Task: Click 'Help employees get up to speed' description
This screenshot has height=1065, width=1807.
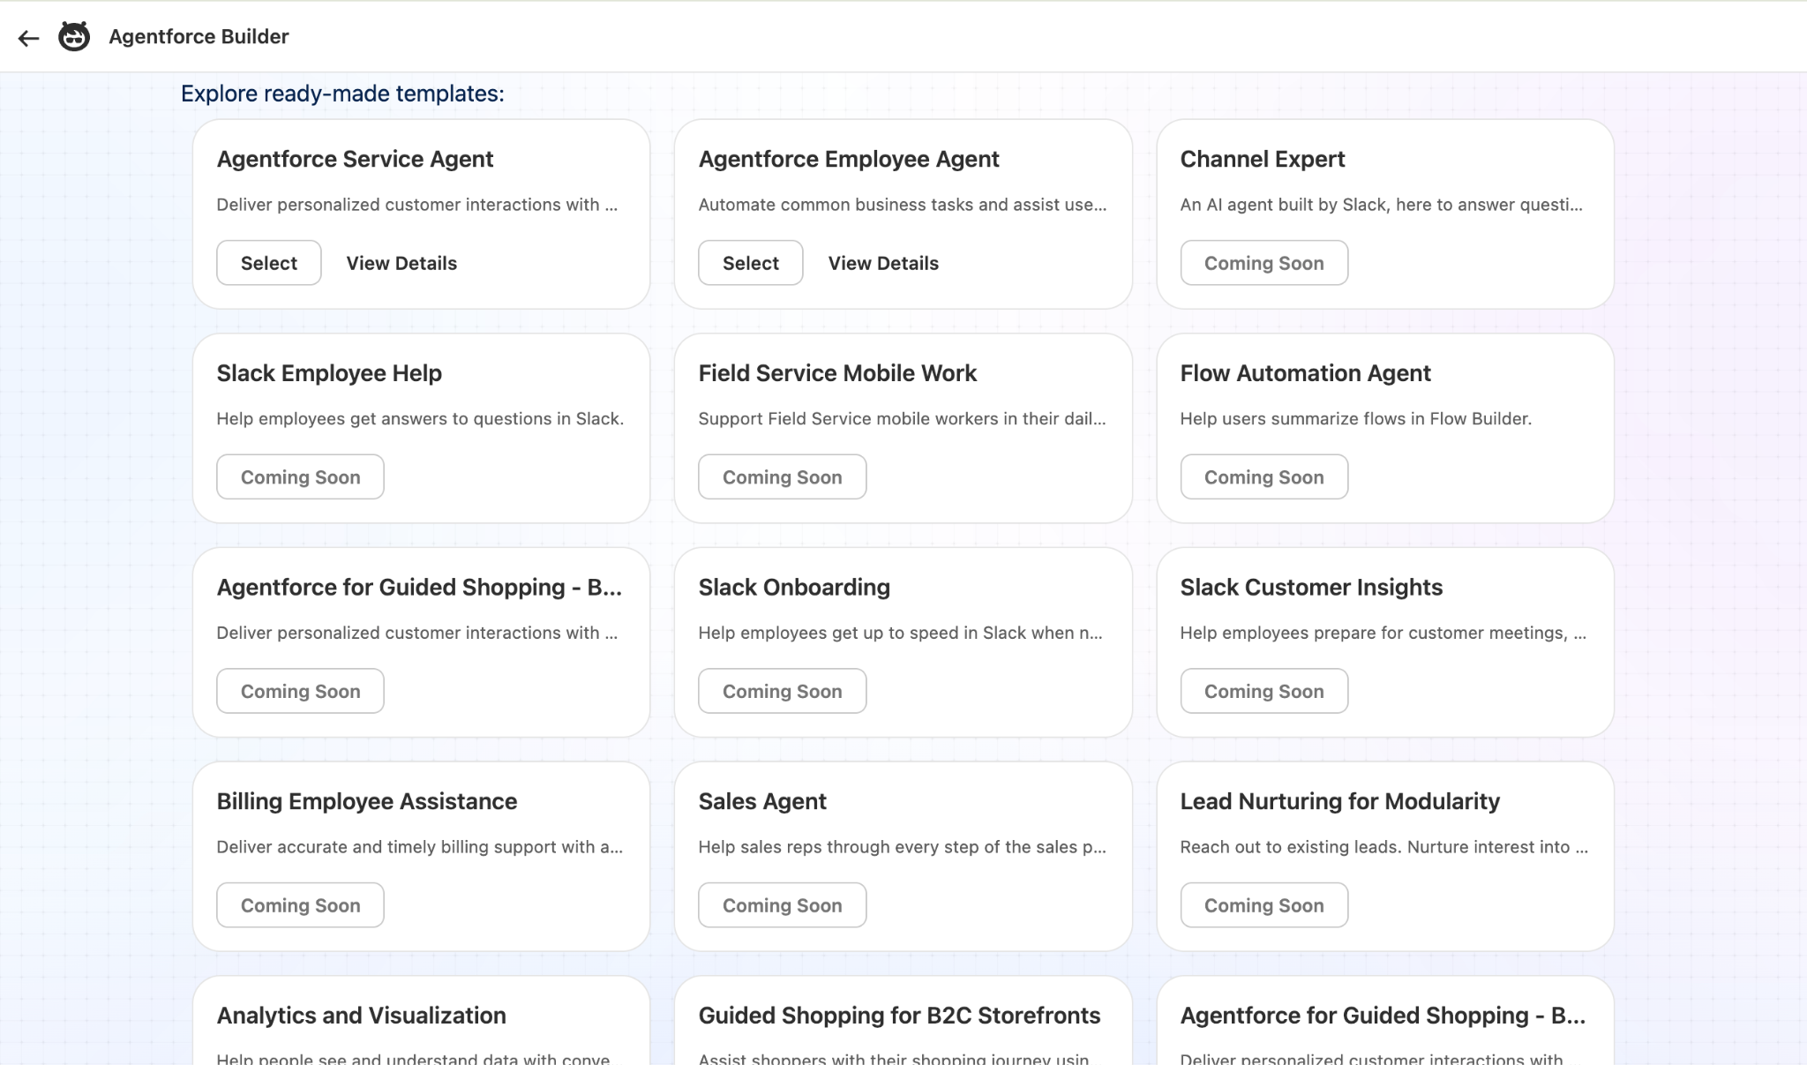Action: point(900,633)
